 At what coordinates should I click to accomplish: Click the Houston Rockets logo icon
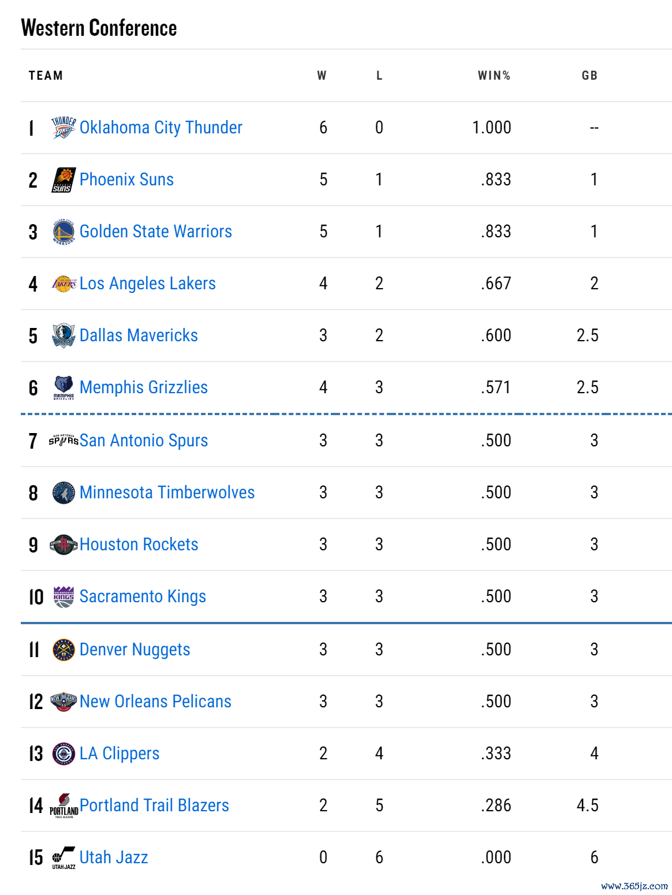64,545
